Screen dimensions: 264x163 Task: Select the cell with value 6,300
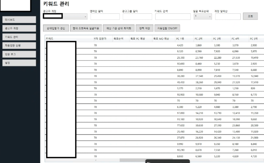(x=180, y=107)
